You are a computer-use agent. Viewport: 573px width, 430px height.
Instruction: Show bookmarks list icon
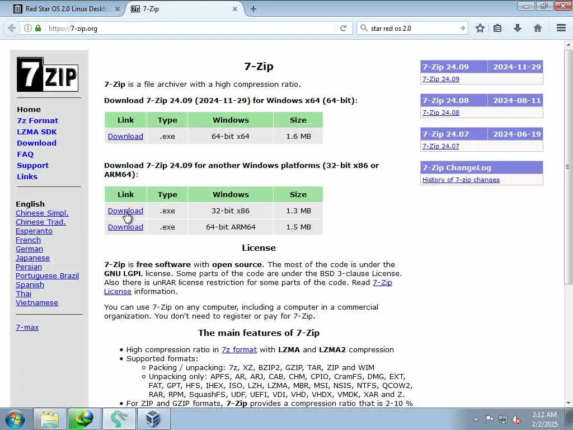[497, 28]
